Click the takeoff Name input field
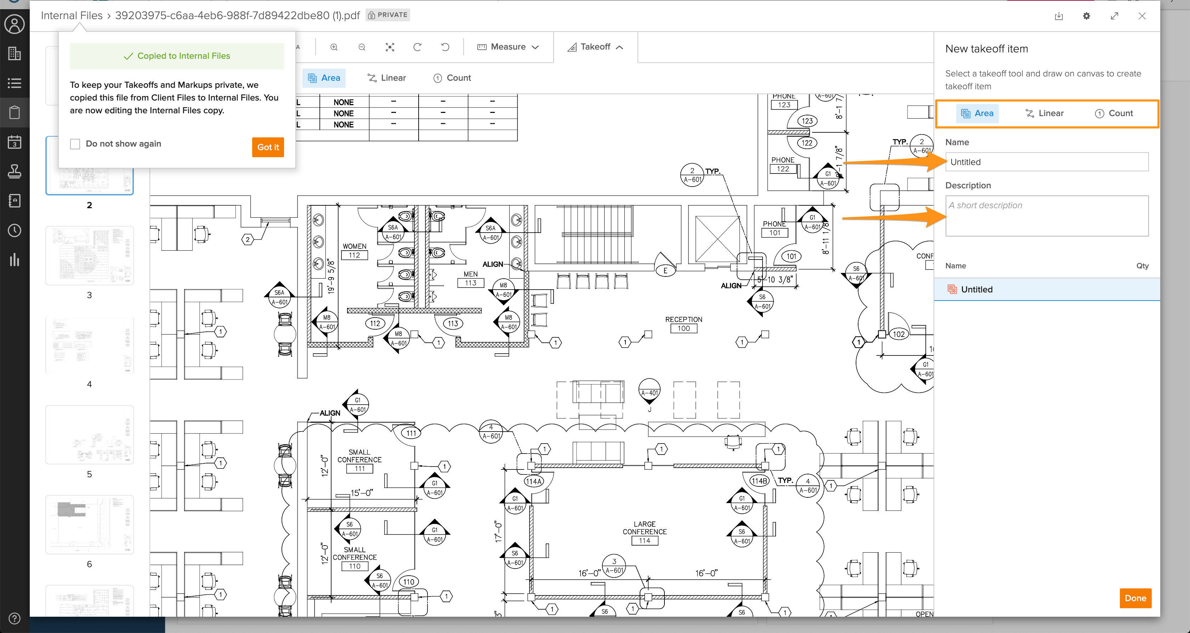 1046,162
